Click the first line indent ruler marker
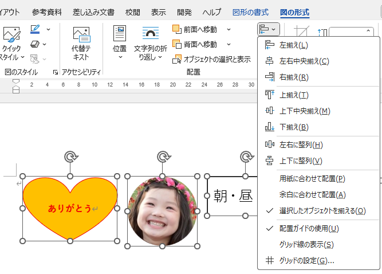Screen dimensions: 382x274 tap(16, 81)
